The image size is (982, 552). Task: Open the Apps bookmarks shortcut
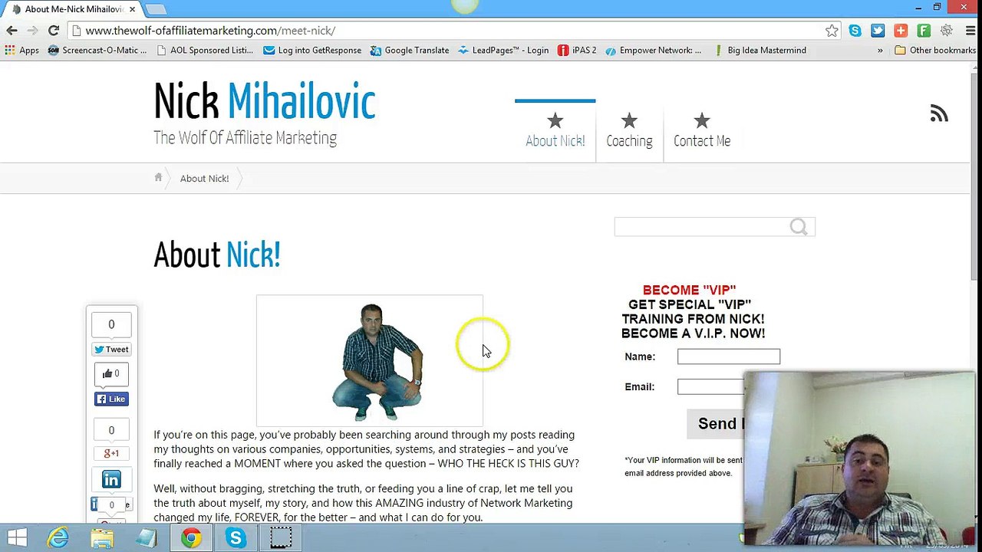pos(22,51)
